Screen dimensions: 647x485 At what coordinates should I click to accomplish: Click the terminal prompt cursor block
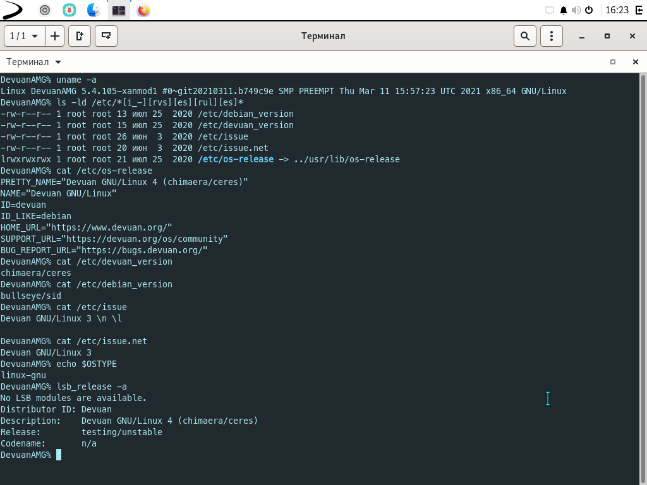click(x=59, y=455)
